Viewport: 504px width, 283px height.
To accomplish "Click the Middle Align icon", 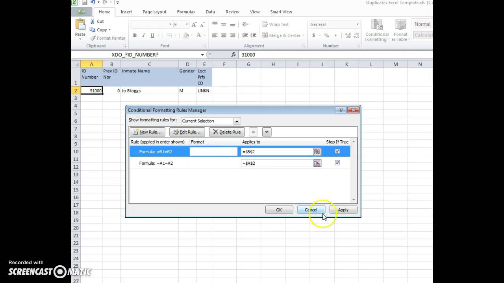I will pos(224,24).
